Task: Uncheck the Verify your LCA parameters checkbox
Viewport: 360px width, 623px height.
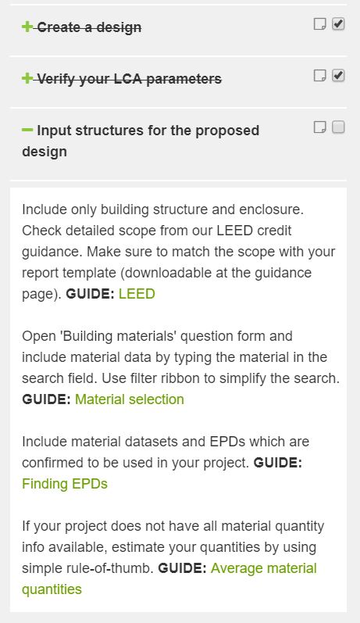Action: click(x=338, y=76)
